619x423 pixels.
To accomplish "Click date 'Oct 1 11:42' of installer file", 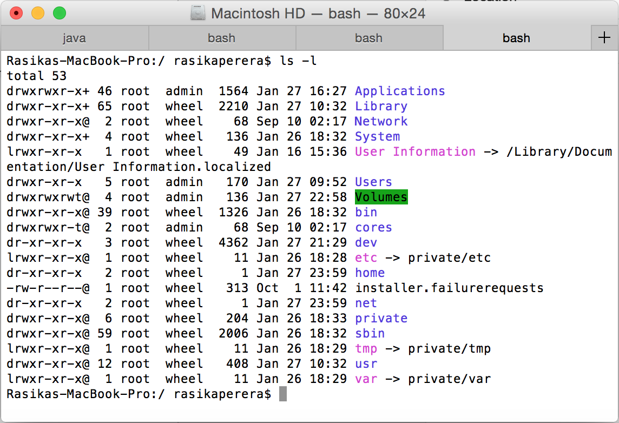I will pyautogui.click(x=301, y=288).
